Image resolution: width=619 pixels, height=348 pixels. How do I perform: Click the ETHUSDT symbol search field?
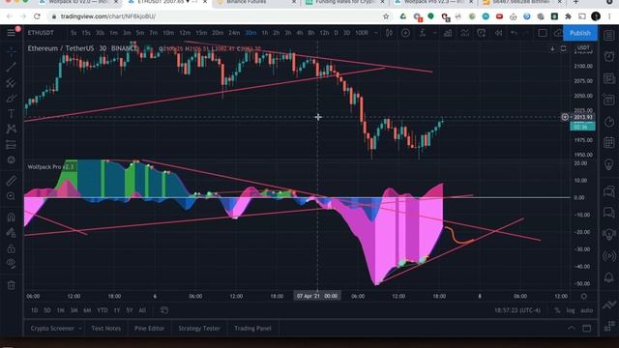click(x=42, y=33)
